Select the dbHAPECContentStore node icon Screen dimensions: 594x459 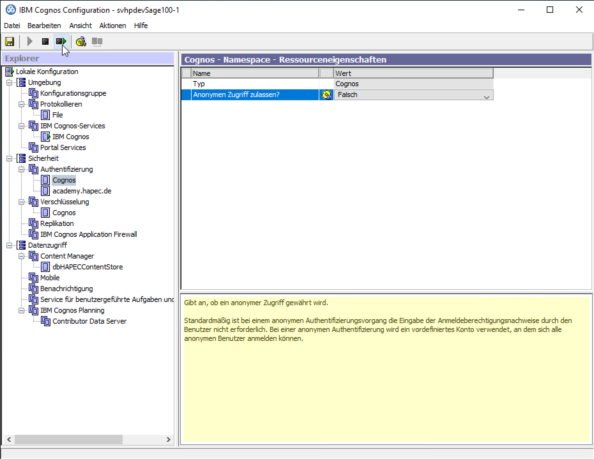click(x=46, y=267)
